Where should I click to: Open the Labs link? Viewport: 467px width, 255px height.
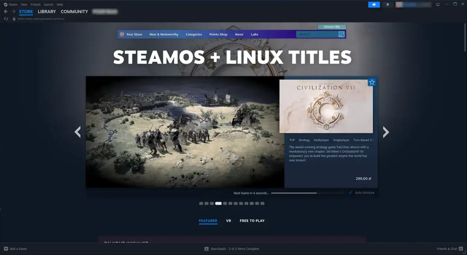(x=255, y=34)
